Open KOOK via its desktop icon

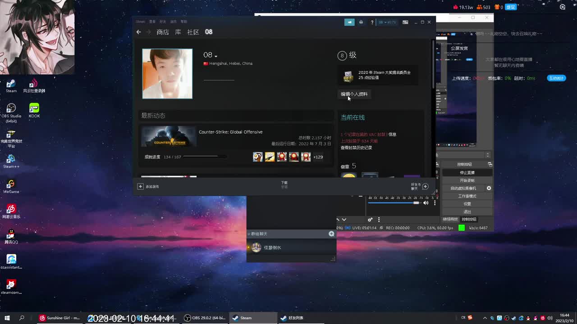point(33,108)
